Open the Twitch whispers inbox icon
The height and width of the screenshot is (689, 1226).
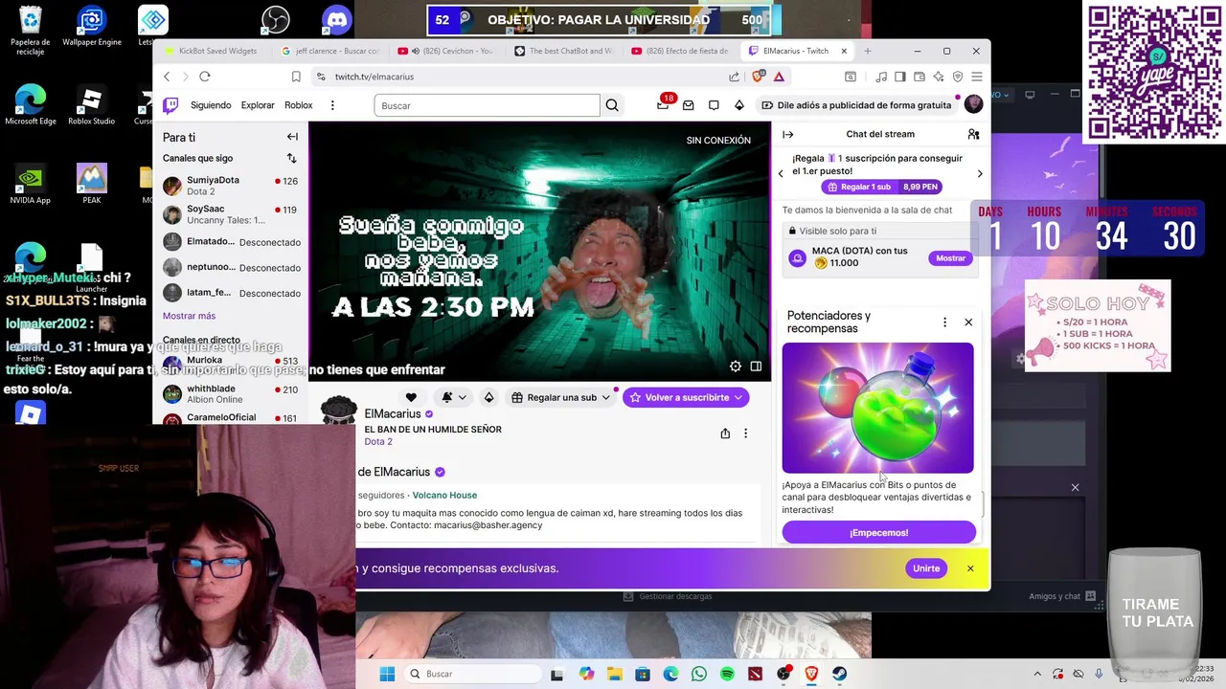click(688, 105)
